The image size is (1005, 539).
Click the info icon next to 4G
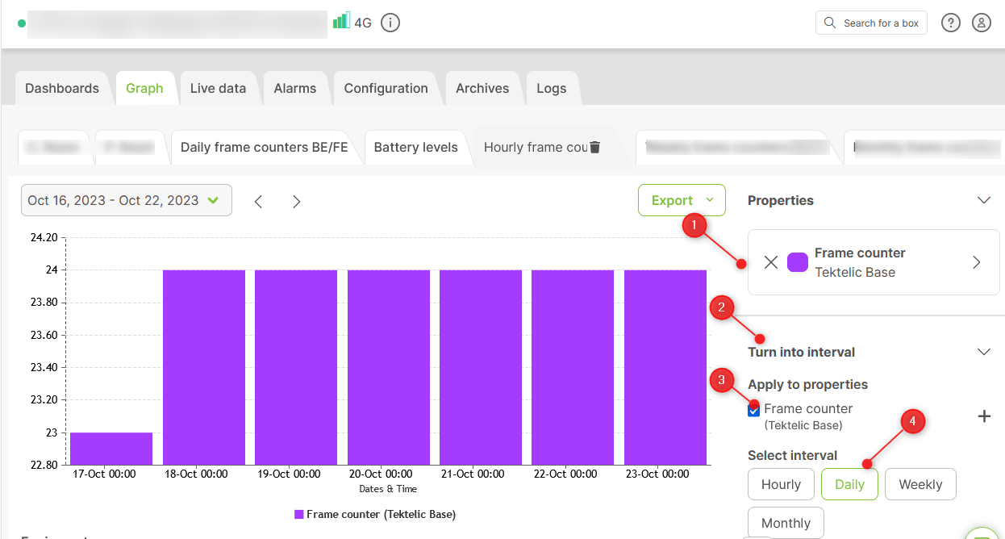tap(390, 23)
